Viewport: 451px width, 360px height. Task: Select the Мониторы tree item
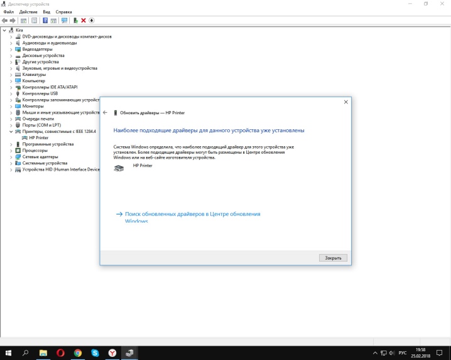(33, 106)
